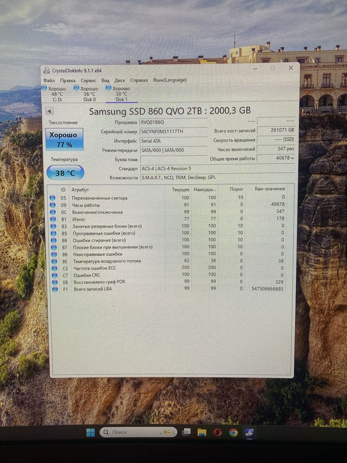Click status orb for Включения/отключения row

53,212
